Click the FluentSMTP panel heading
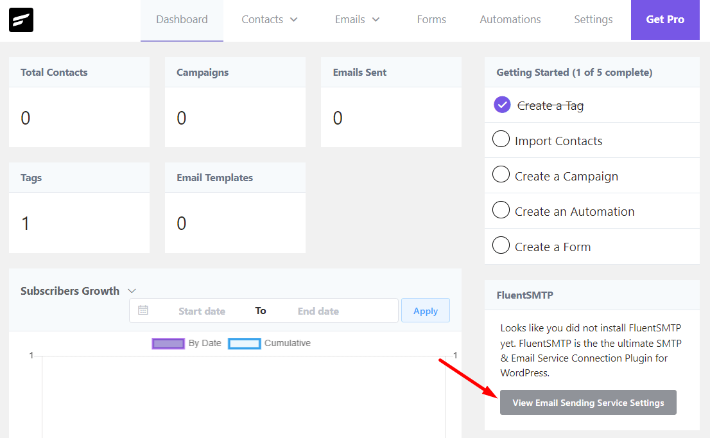This screenshot has height=438, width=710. [525, 295]
